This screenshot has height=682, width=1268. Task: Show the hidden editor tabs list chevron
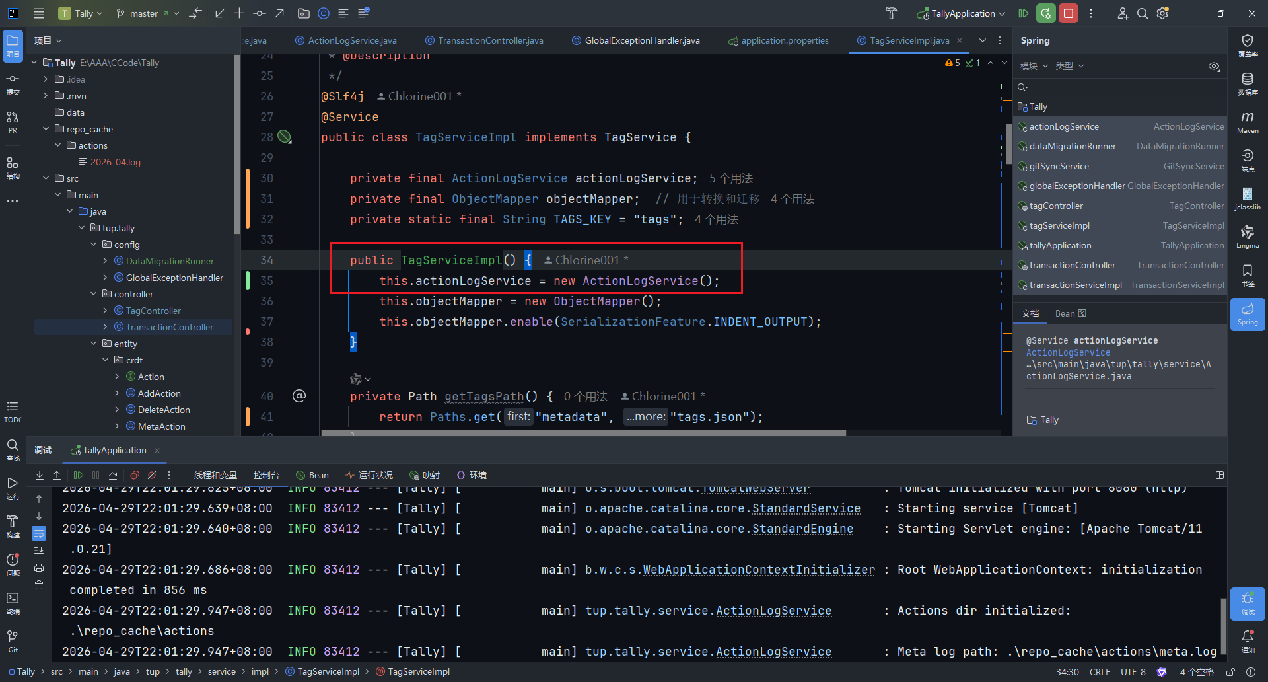(x=983, y=40)
